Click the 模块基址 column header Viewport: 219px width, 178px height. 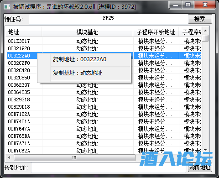[87, 32]
